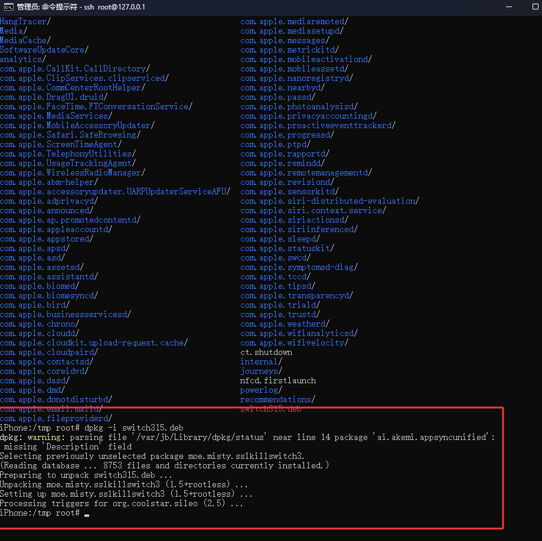The height and width of the screenshot is (541, 542).
Task: Click 'com.apple.cloudkit.upload-request.cache/' entry
Action: pyautogui.click(x=94, y=343)
